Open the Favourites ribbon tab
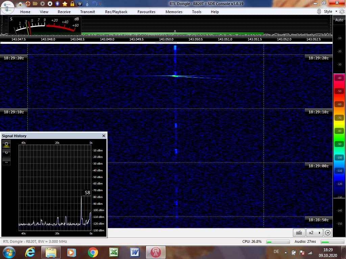The height and width of the screenshot is (259, 346). click(x=146, y=12)
